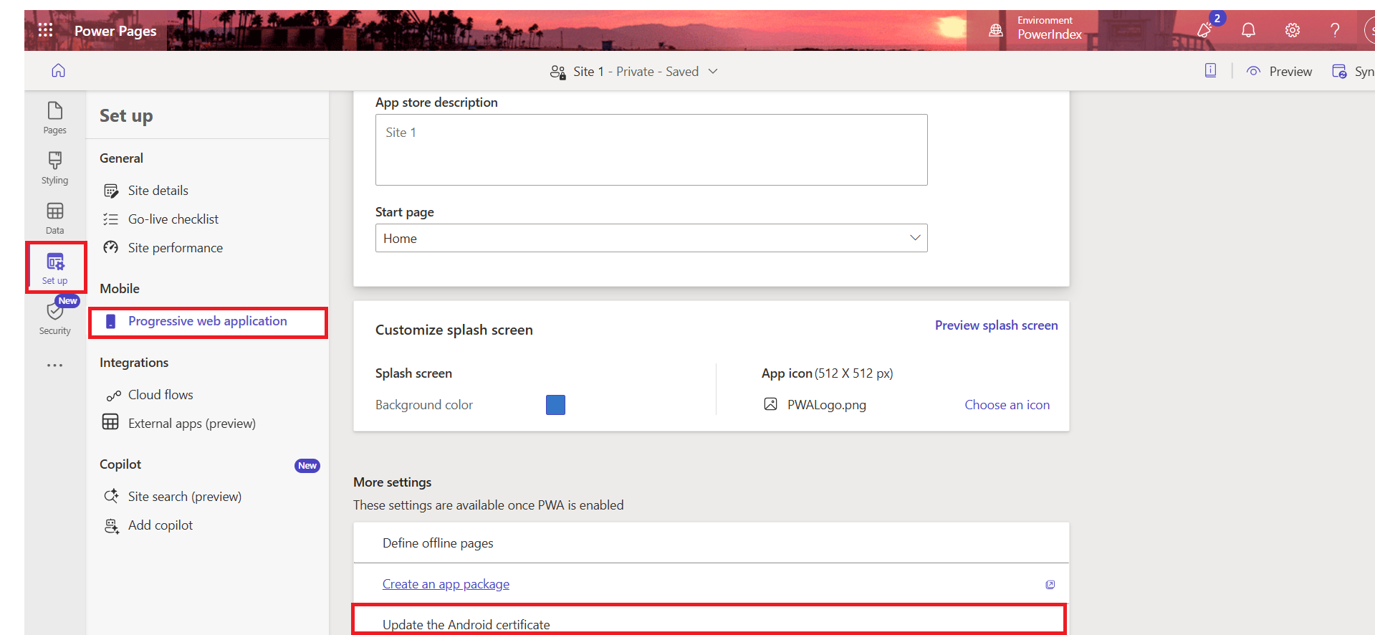The height and width of the screenshot is (635, 1375).
Task: Open the Environment PowerIndex picker
Action: point(1037,30)
